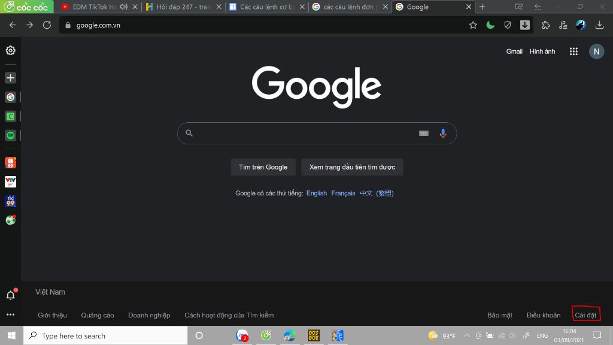The width and height of the screenshot is (613, 345).
Task: Open the green globe sidebar icon
Action: click(x=11, y=220)
